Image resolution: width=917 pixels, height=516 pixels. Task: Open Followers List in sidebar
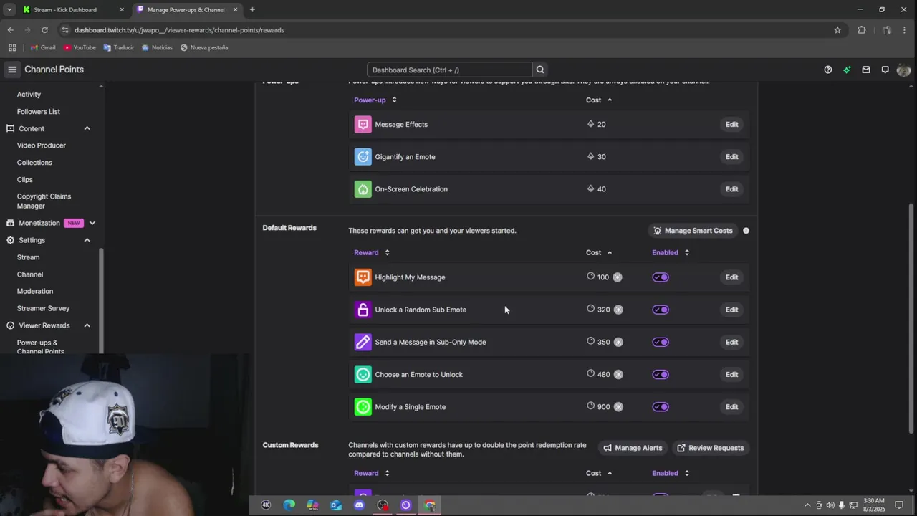[x=39, y=112]
